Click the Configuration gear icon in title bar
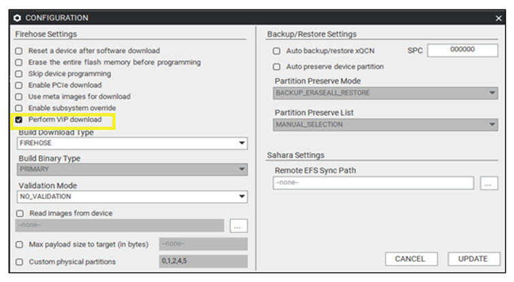The image size is (514, 282). coord(18,18)
